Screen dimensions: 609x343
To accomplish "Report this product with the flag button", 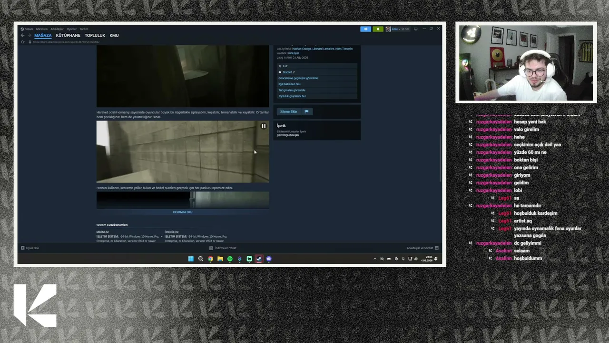I will pos(306,111).
